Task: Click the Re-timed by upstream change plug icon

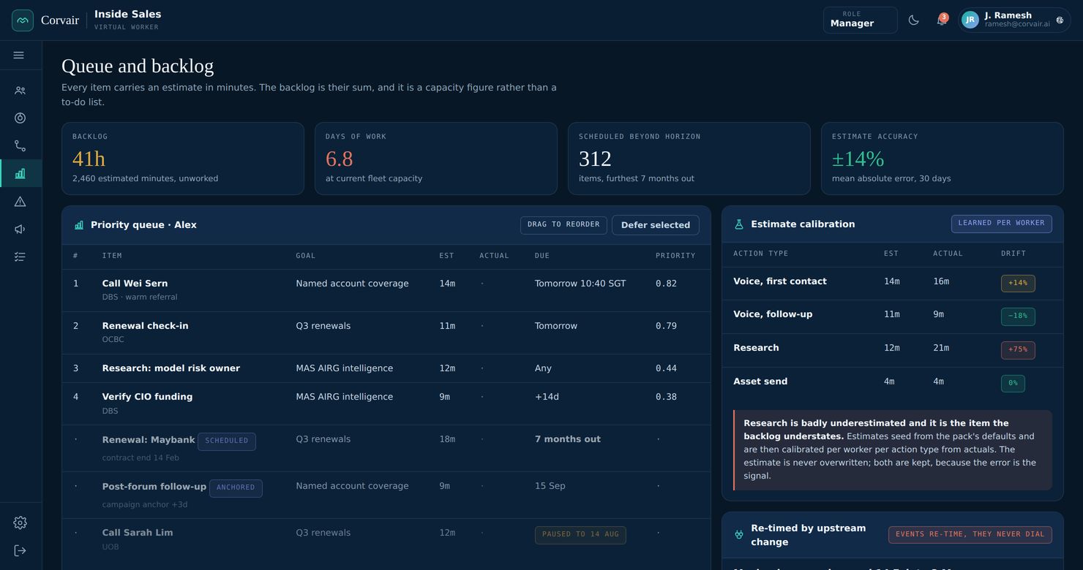Action: pyautogui.click(x=739, y=535)
